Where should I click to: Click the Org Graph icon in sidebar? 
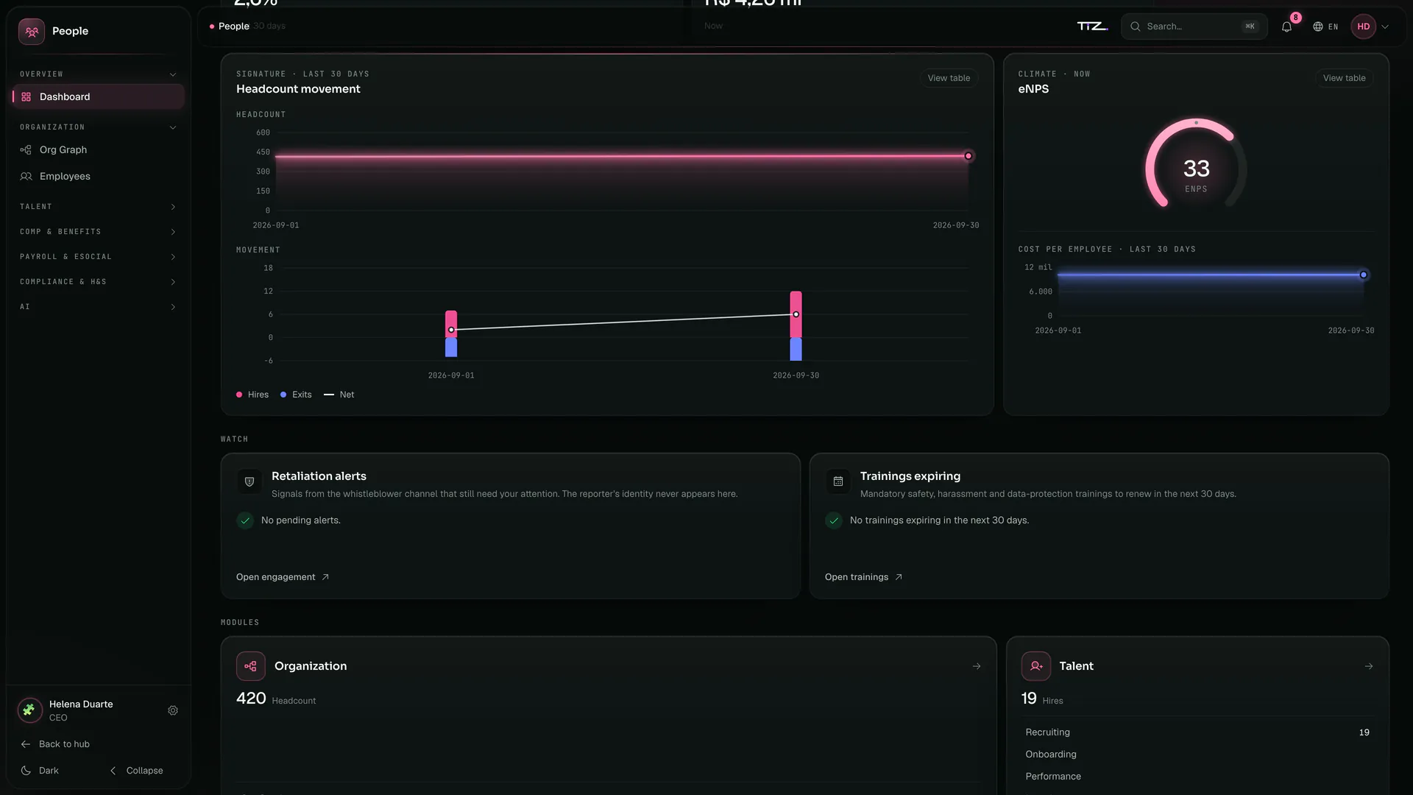[x=26, y=150]
